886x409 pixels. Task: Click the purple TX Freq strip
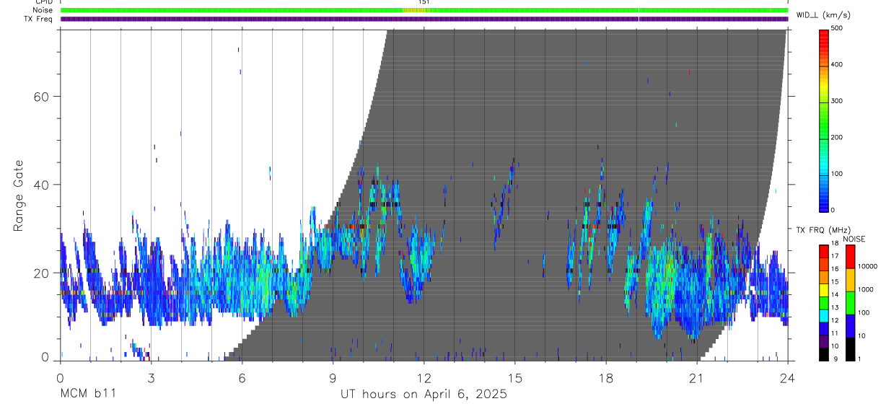pos(424,19)
